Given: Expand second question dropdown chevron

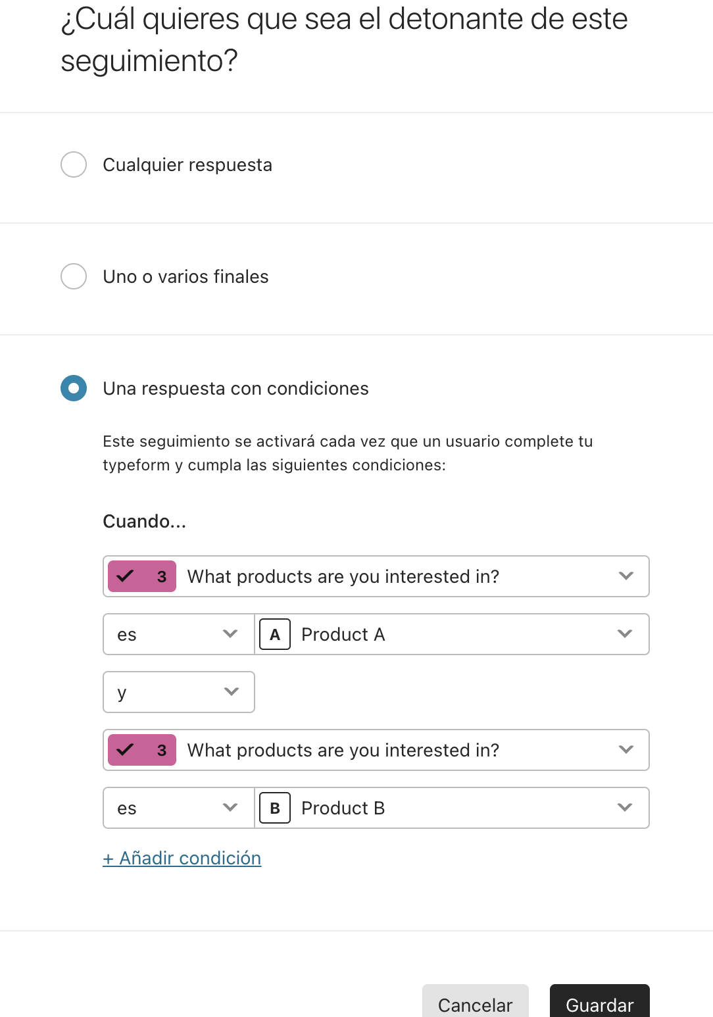Looking at the screenshot, I should click(x=626, y=750).
